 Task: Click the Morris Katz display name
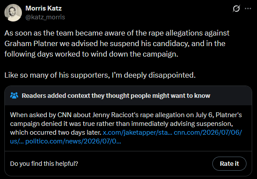tap(44, 8)
